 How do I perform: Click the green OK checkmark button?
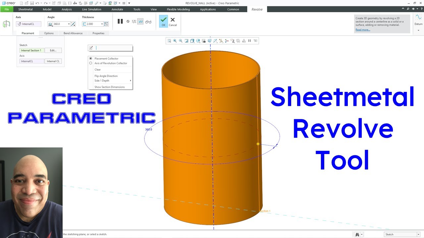pyautogui.click(x=163, y=21)
